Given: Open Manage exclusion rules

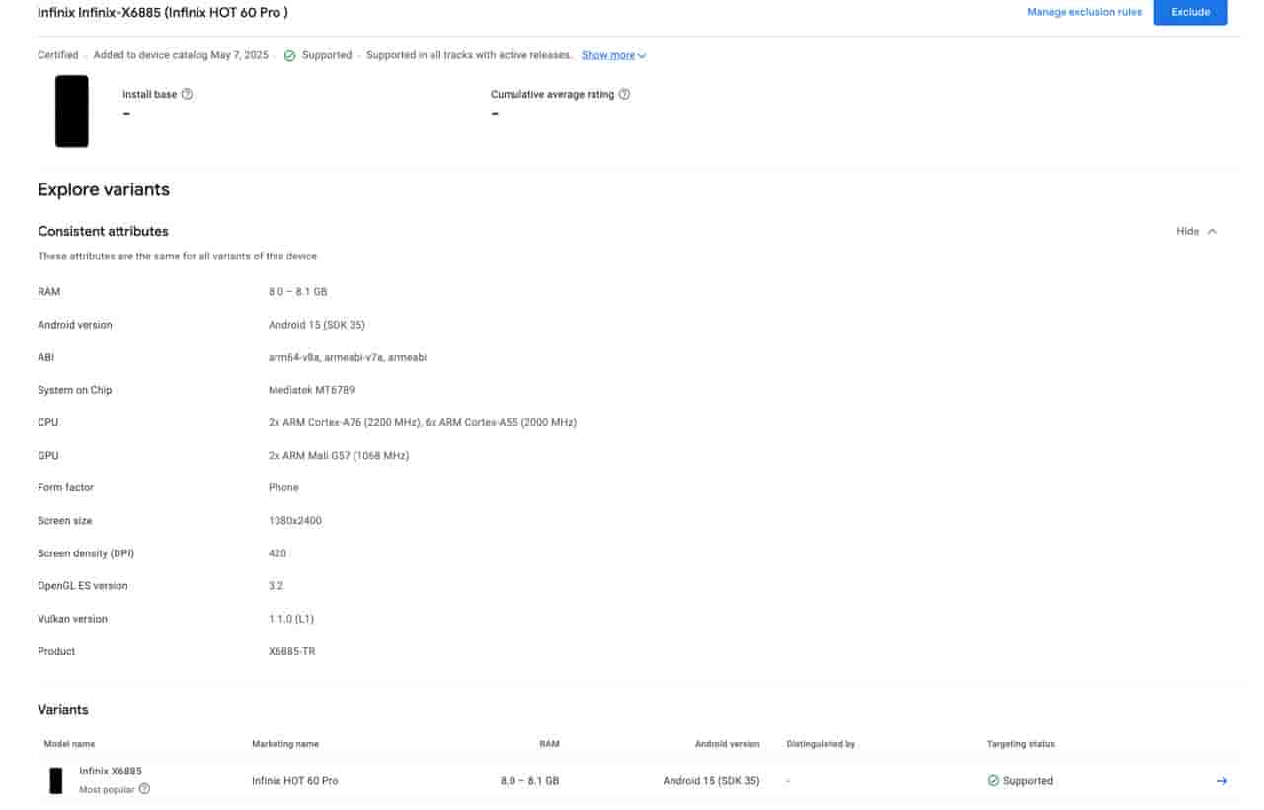Looking at the screenshot, I should pos(1083,12).
